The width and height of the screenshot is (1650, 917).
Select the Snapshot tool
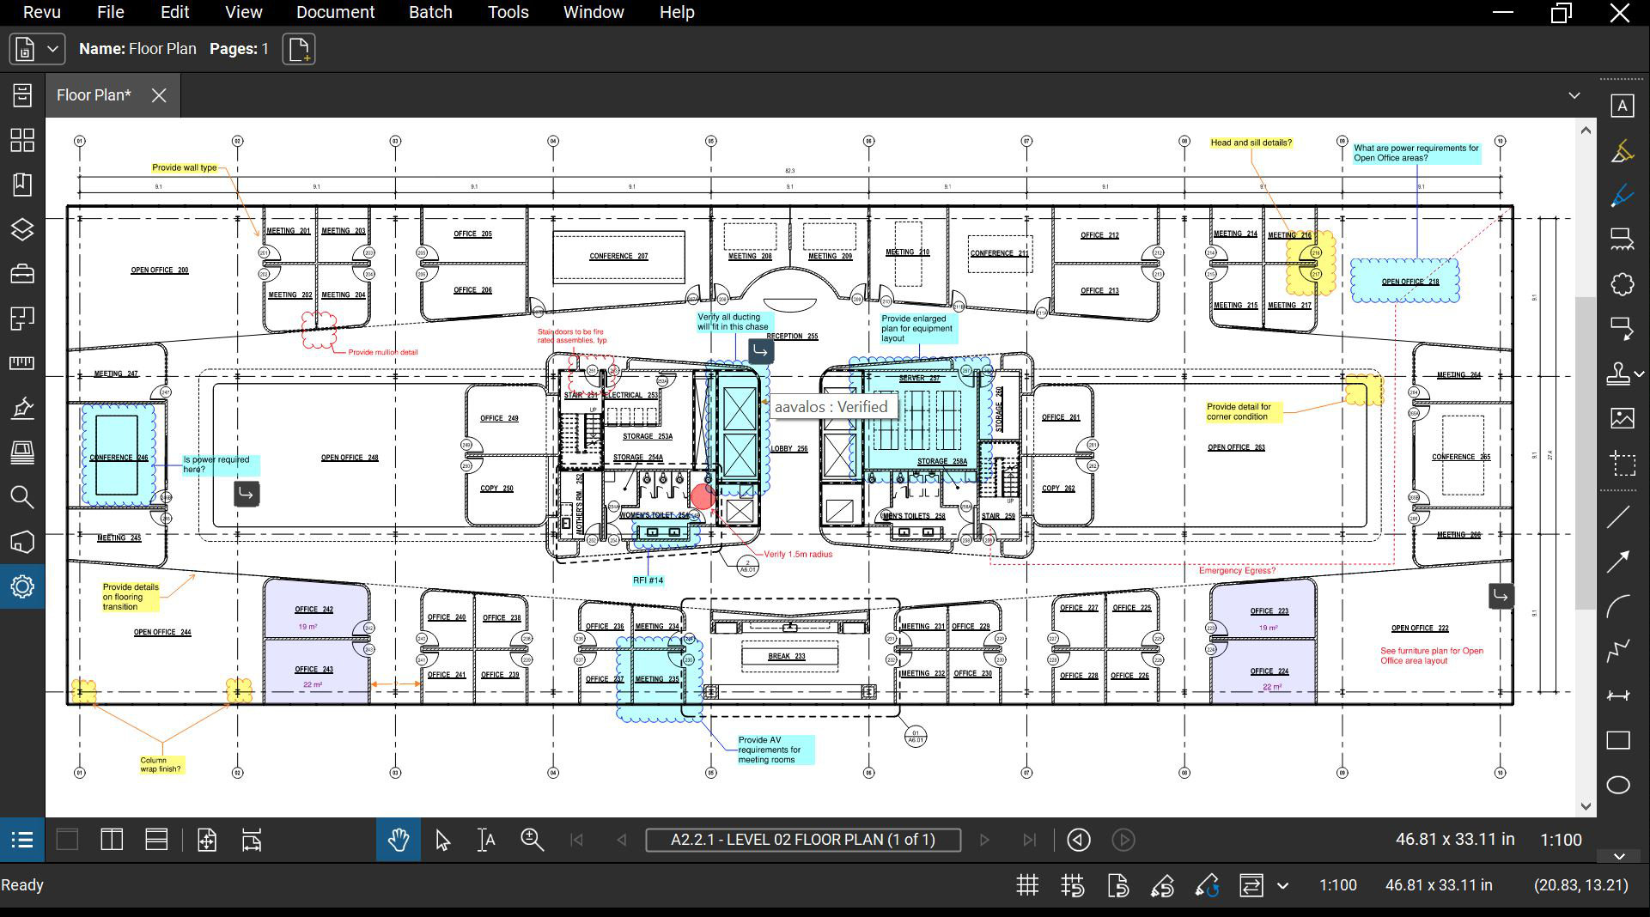[1622, 464]
